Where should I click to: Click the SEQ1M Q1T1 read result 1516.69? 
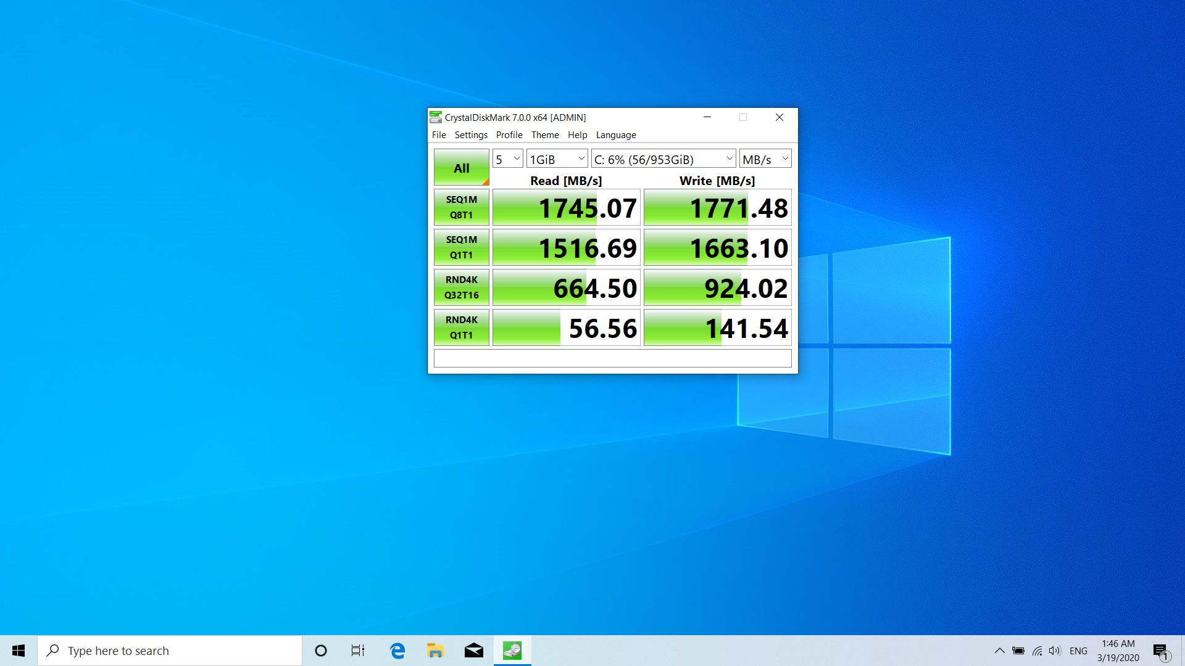[566, 247]
